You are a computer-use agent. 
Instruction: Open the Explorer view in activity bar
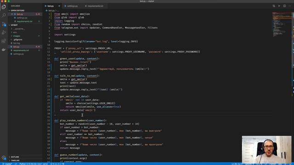[x=4, y=7]
